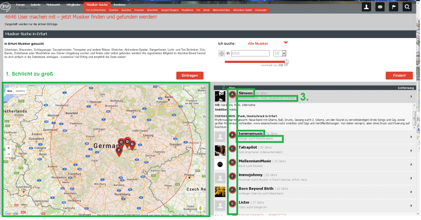The image size is (421, 220).
Task: Open the Flohmarkt menu
Action: (x=53, y=5)
